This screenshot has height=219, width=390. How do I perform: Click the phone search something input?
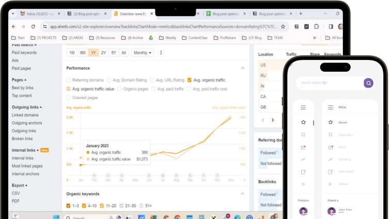coord(330,83)
